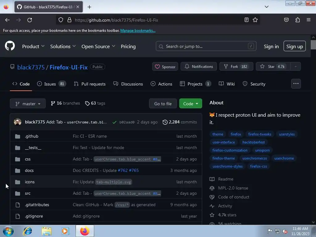List all tabs with chevron button
Viewport: 316px width, 237px height.
point(266,7)
